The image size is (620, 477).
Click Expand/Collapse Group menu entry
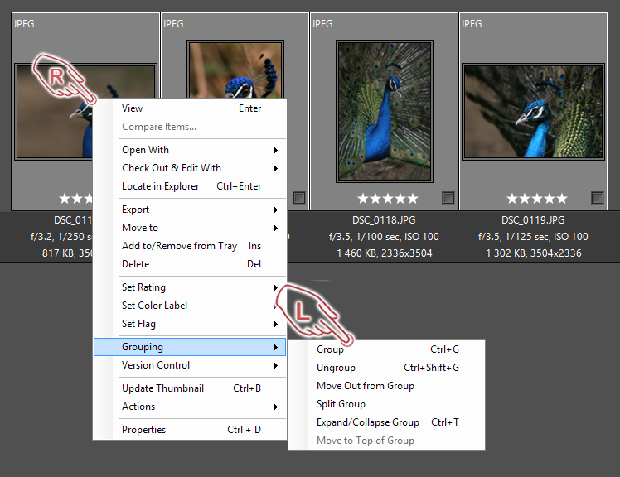click(367, 422)
